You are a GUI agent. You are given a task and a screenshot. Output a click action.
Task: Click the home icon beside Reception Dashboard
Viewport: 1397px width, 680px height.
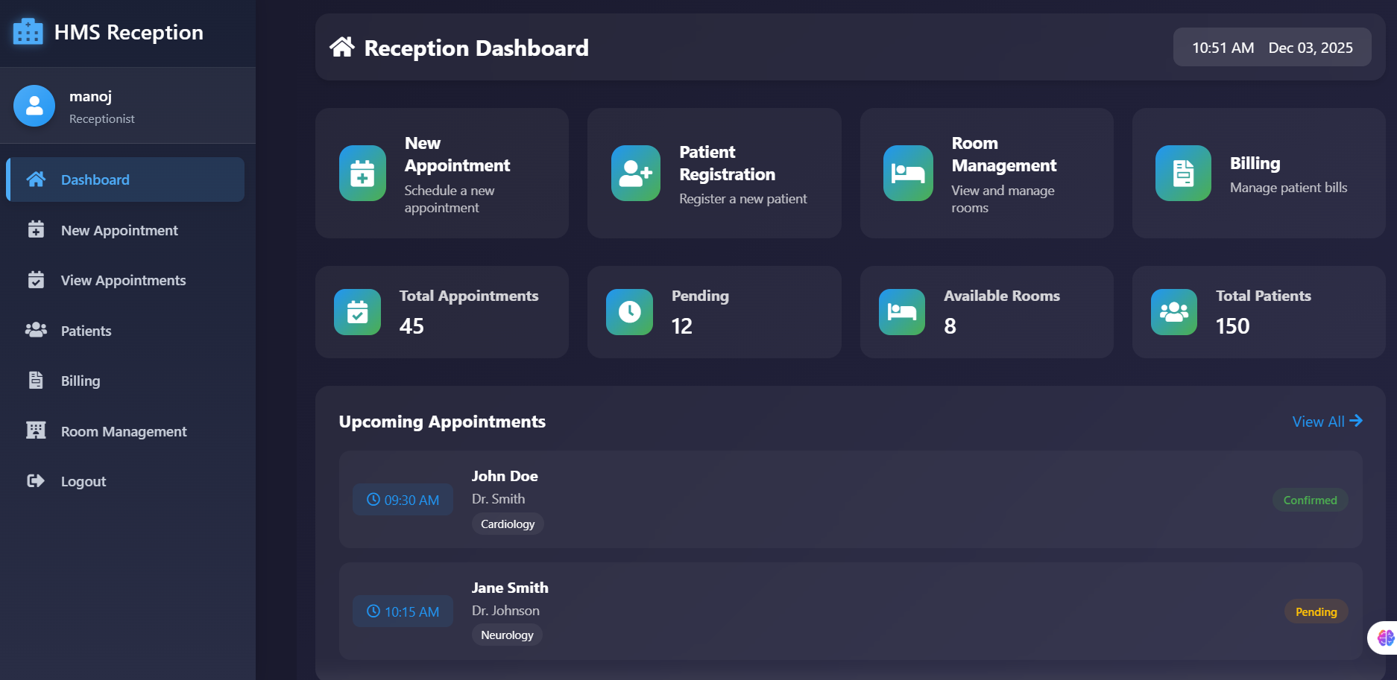click(342, 47)
